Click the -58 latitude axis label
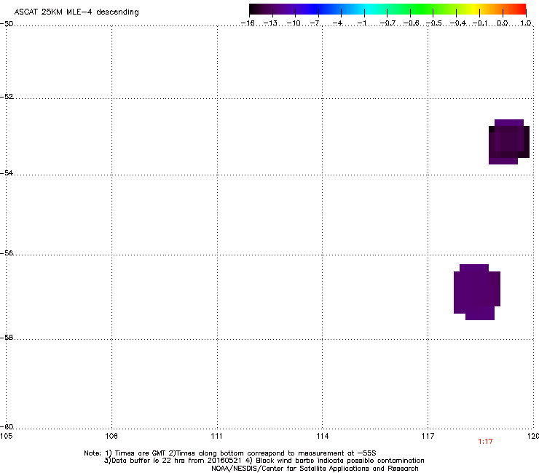 pyautogui.click(x=7, y=338)
